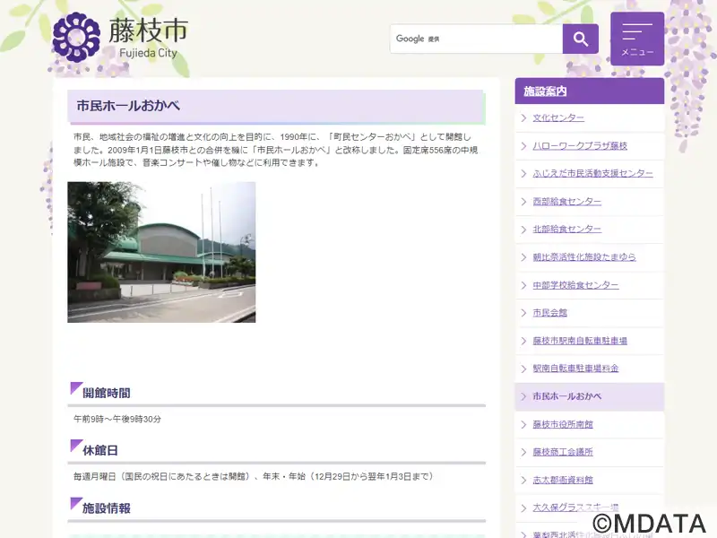Image resolution: width=717 pixels, height=538 pixels.
Task: Open the 文化センター link
Action: pos(558,118)
